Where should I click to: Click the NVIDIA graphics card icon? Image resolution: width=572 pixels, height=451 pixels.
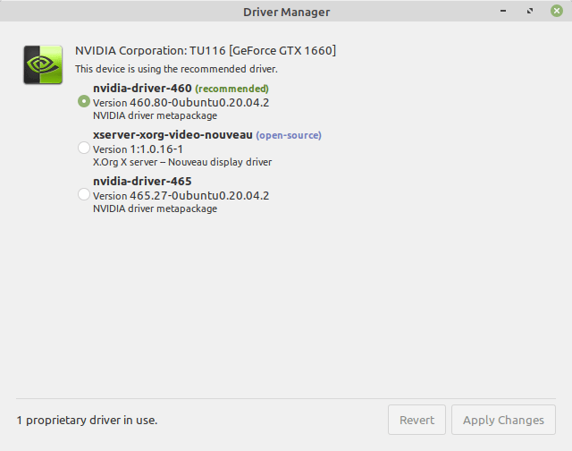pyautogui.click(x=43, y=65)
